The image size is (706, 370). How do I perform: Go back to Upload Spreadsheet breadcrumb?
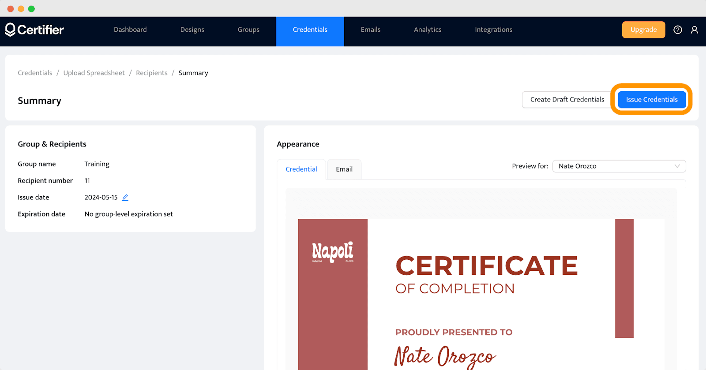[94, 73]
